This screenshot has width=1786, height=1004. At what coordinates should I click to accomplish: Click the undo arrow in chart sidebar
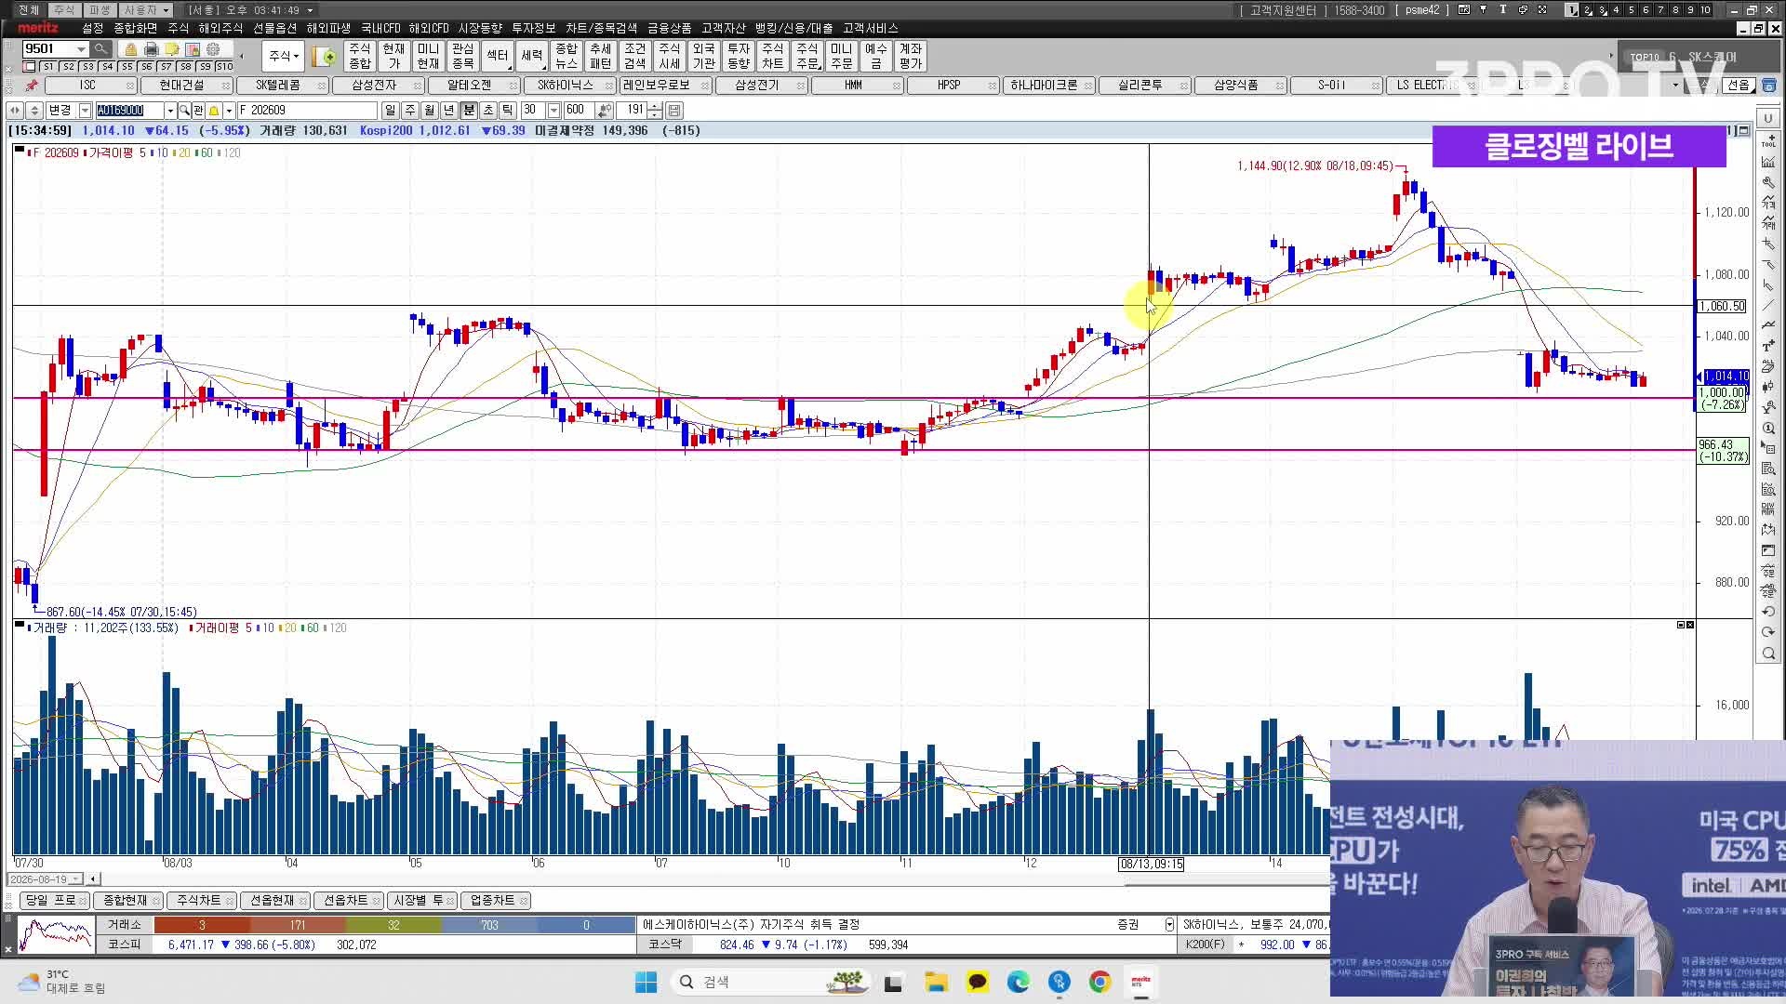click(1768, 612)
